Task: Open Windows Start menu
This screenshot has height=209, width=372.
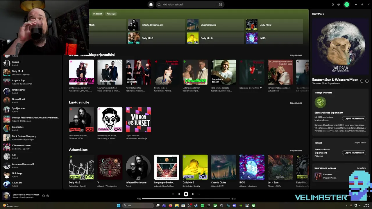Action: 119,206
